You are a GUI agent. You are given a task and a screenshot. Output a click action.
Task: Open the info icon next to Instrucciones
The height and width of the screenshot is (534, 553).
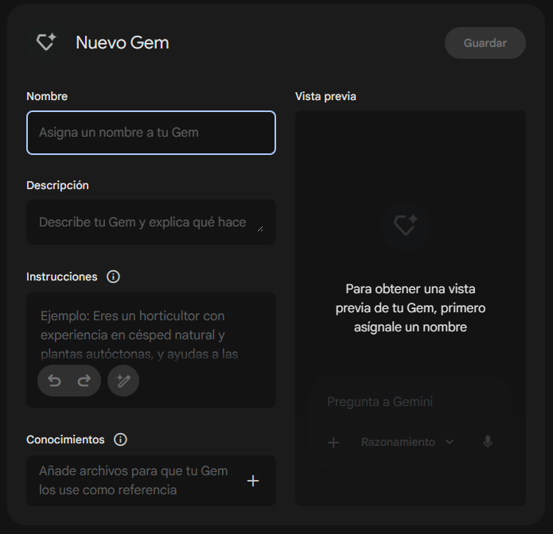(x=113, y=277)
